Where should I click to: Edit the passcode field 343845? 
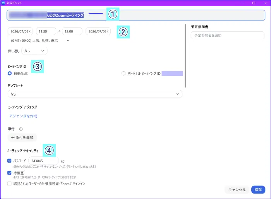coord(43,161)
